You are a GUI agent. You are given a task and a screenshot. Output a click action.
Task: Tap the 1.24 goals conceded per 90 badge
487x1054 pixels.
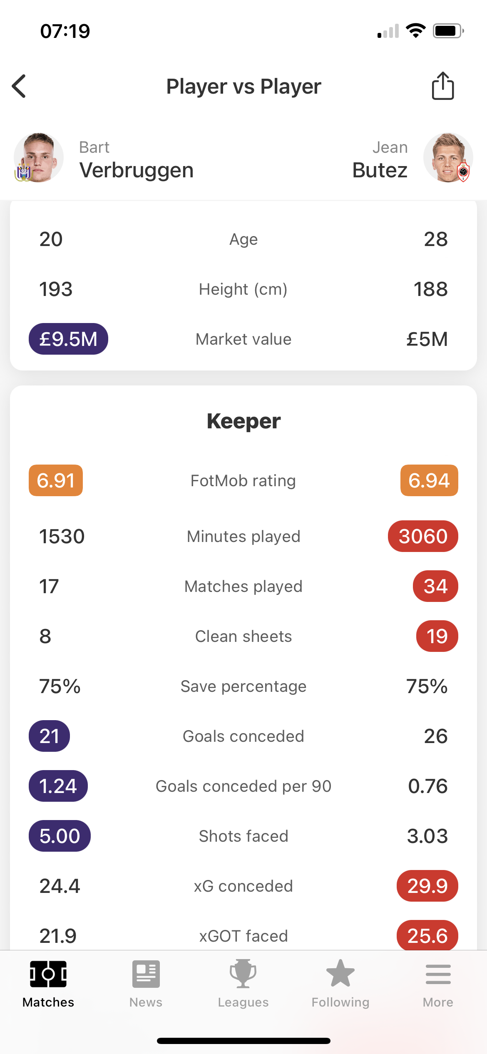pyautogui.click(x=58, y=786)
